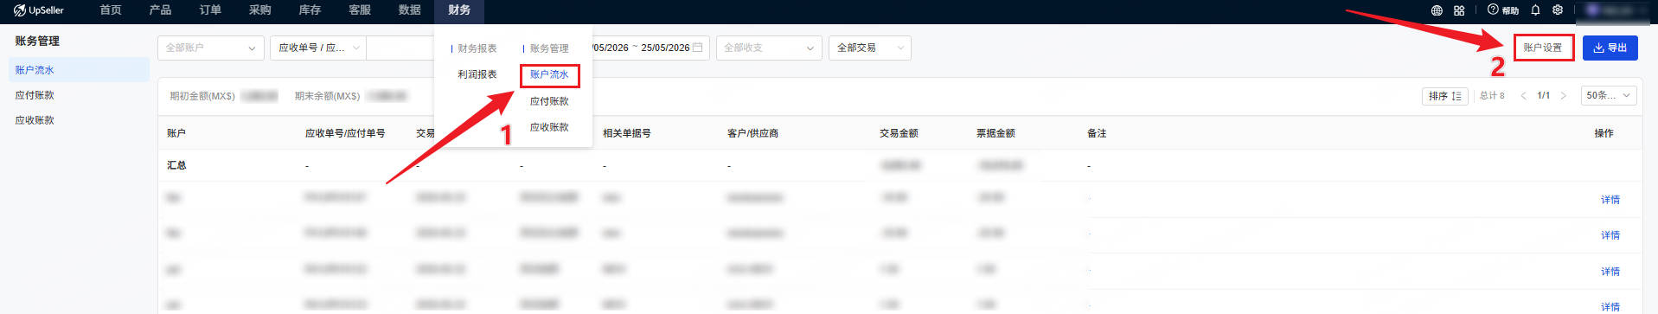Click the 账户 column header
Image resolution: width=1658 pixels, height=314 pixels.
coord(176,133)
